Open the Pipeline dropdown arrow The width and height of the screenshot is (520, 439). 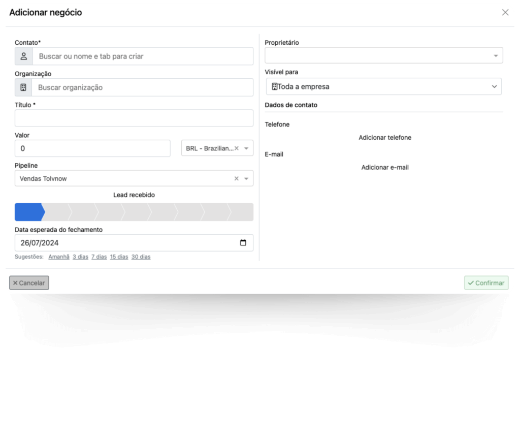[246, 179]
